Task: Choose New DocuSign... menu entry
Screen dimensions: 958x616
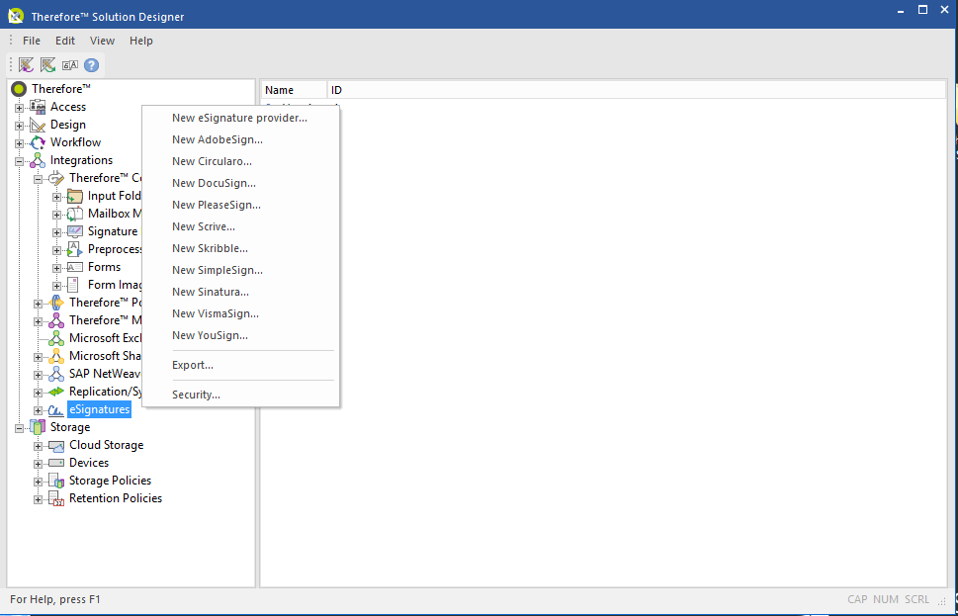Action: (239, 183)
